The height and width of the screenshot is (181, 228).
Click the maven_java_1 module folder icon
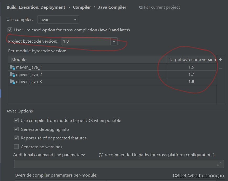coord(12,67)
